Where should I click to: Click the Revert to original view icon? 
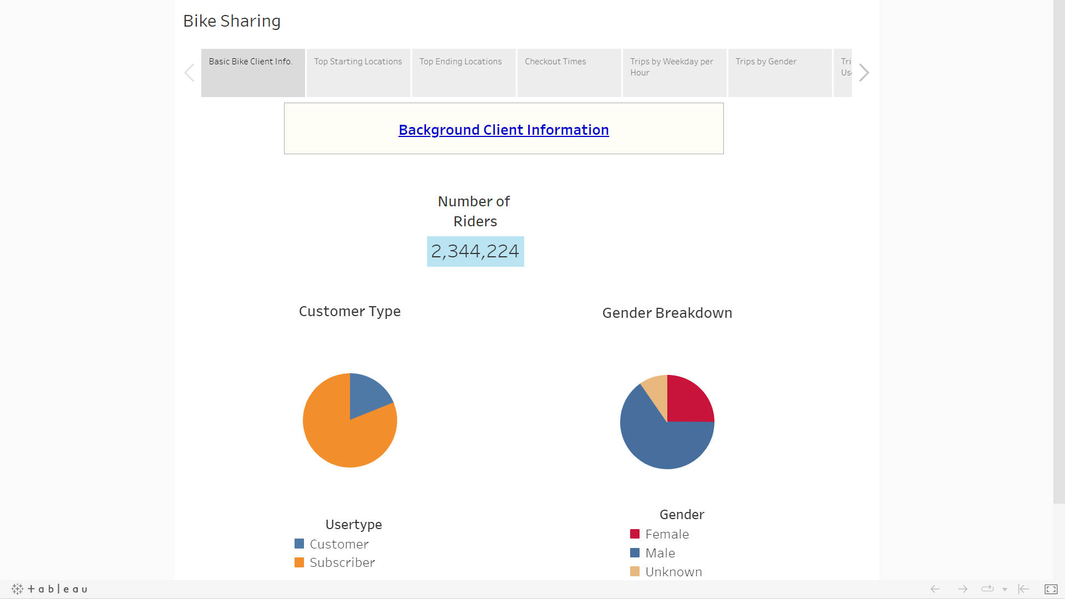coord(1022,589)
